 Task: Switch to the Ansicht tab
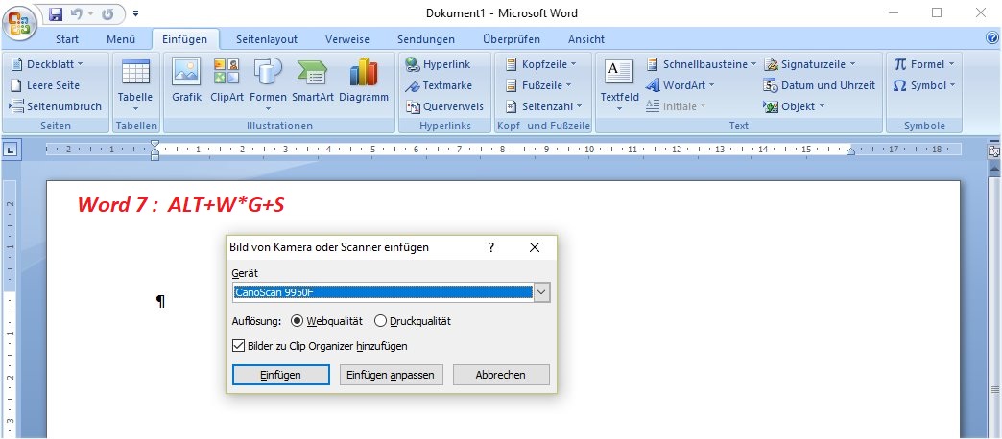tap(586, 39)
